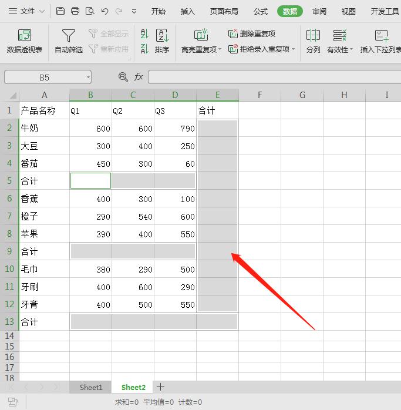
Task: Click the Save icon in quick access toolbar
Action: click(x=61, y=11)
